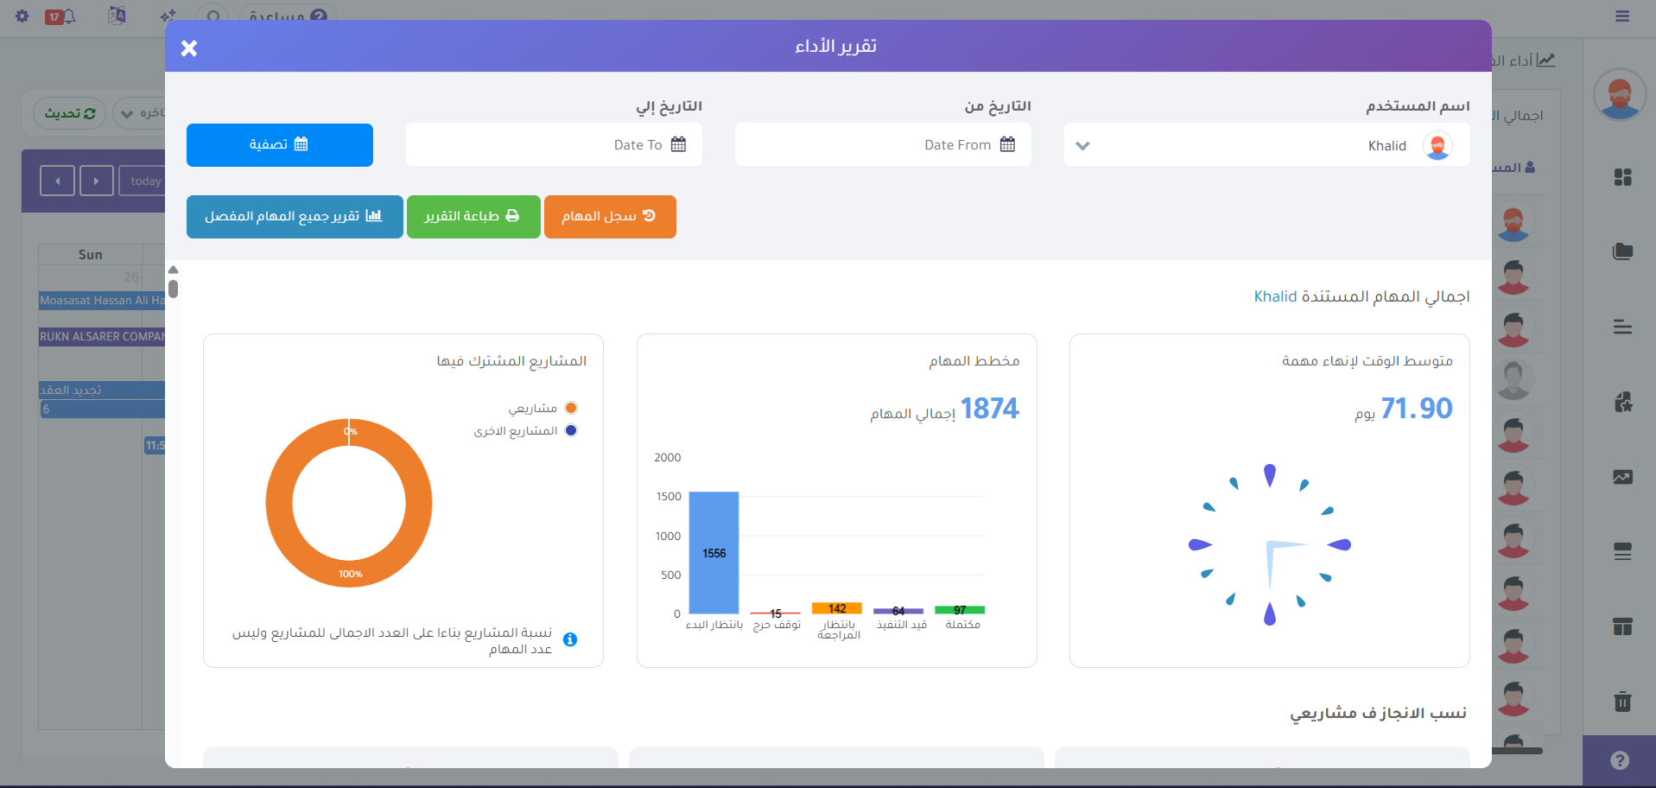This screenshot has height=788, width=1656.
Task: Open the folders icon in right sidebar
Action: (x=1623, y=251)
